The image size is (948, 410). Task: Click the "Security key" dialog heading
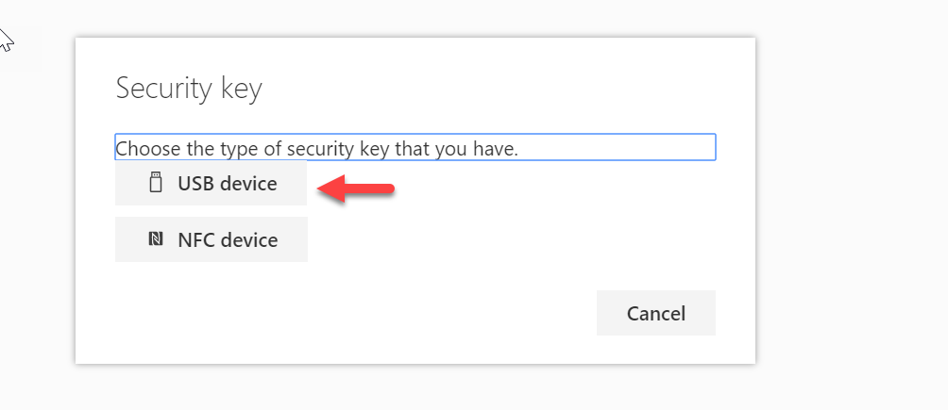click(189, 89)
